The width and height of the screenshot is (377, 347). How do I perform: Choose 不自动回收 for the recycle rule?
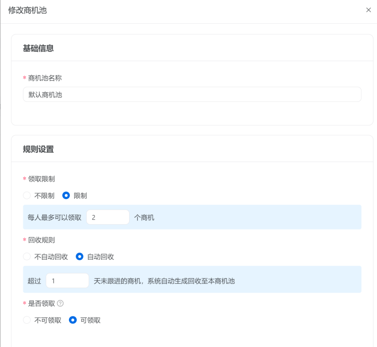(x=27, y=257)
